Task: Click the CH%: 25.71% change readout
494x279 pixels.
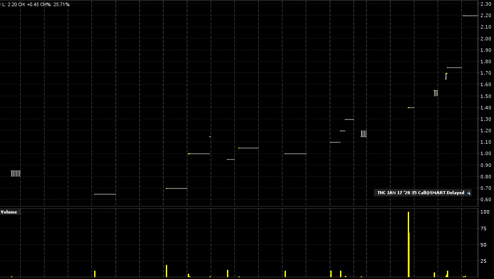Action: pyautogui.click(x=55, y=4)
